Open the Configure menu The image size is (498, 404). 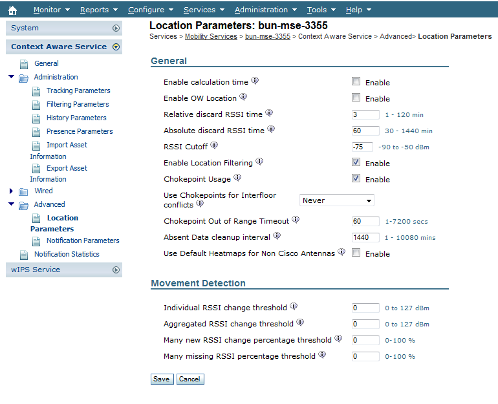point(150,10)
